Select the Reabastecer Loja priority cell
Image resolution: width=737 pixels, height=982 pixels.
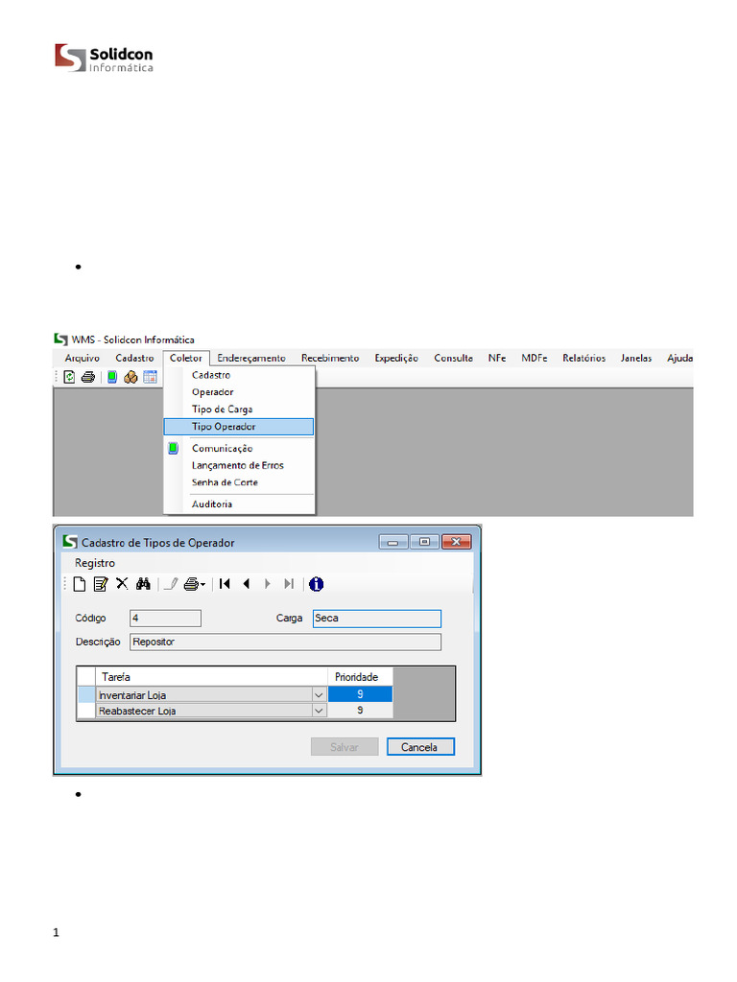point(361,711)
